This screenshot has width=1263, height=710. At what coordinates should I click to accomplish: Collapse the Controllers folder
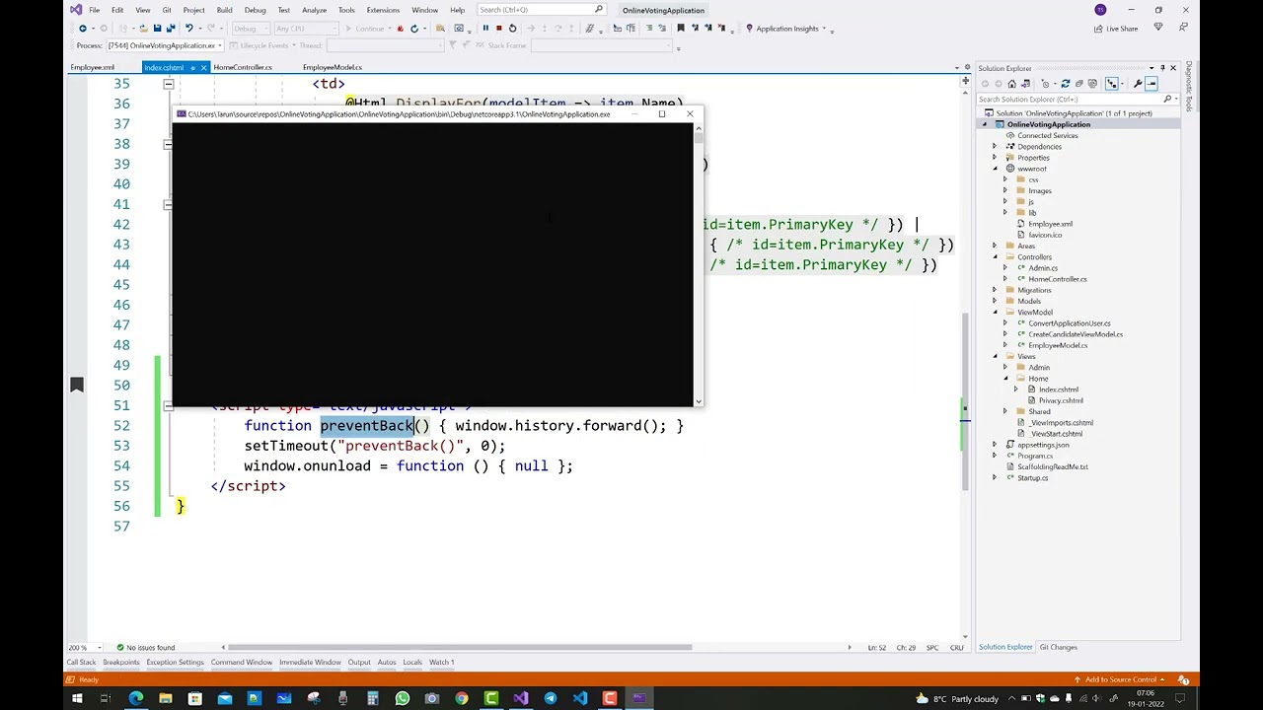click(x=995, y=257)
